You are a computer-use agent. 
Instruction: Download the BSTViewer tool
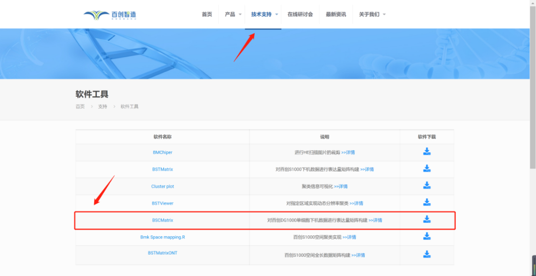click(427, 202)
